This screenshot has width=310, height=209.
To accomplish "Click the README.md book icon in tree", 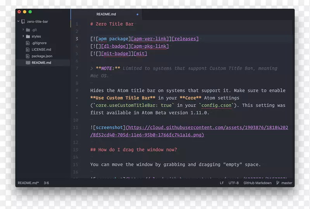I will point(28,63).
